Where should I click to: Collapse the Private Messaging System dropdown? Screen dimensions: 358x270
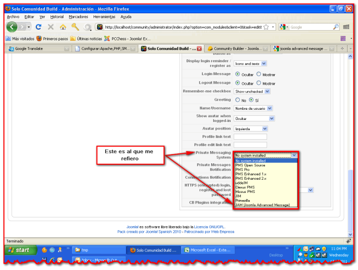tap(294, 155)
